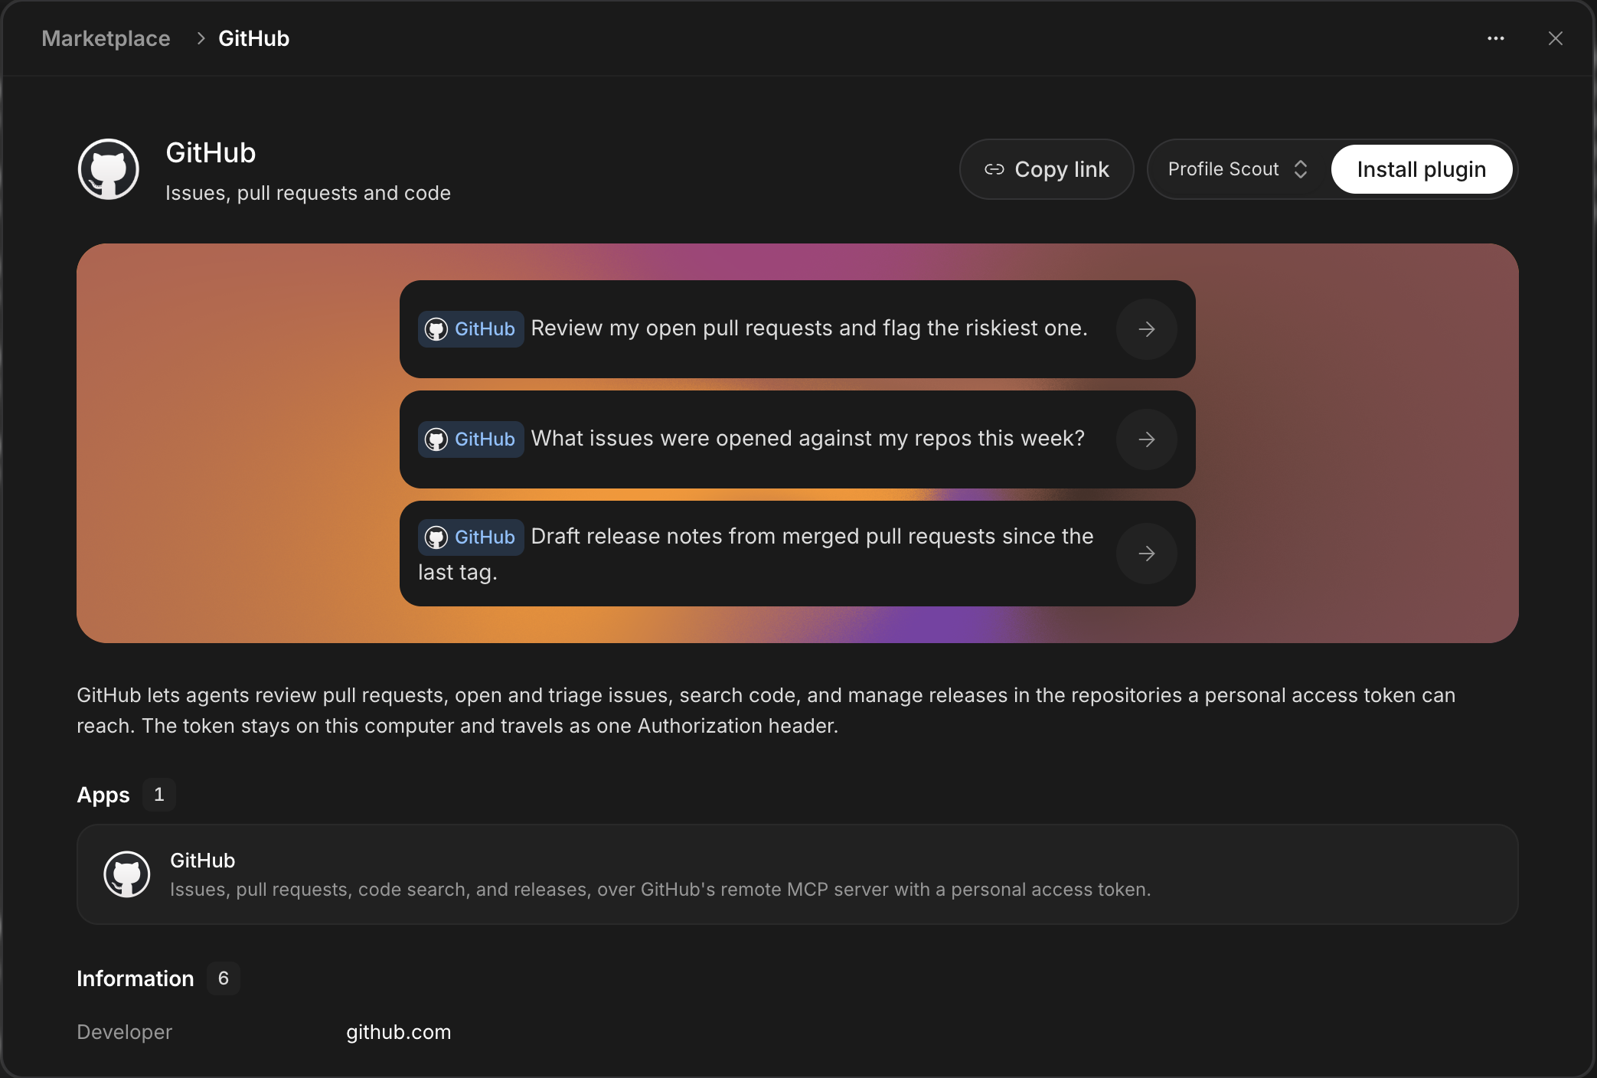
Task: Click the GitHub app description line
Action: tap(660, 890)
